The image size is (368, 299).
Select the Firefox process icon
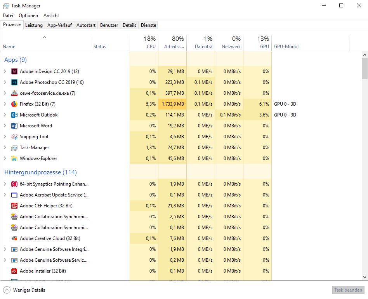point(14,104)
